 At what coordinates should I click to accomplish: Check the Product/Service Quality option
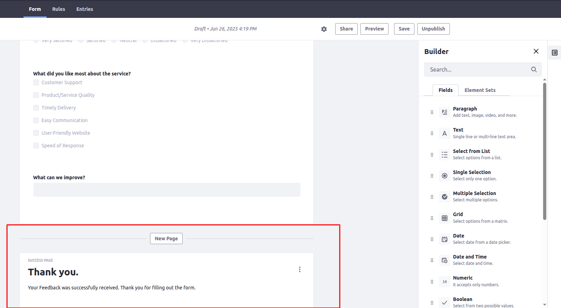(36, 95)
